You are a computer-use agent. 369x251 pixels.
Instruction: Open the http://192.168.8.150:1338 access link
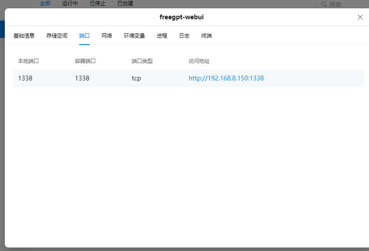pyautogui.click(x=226, y=78)
